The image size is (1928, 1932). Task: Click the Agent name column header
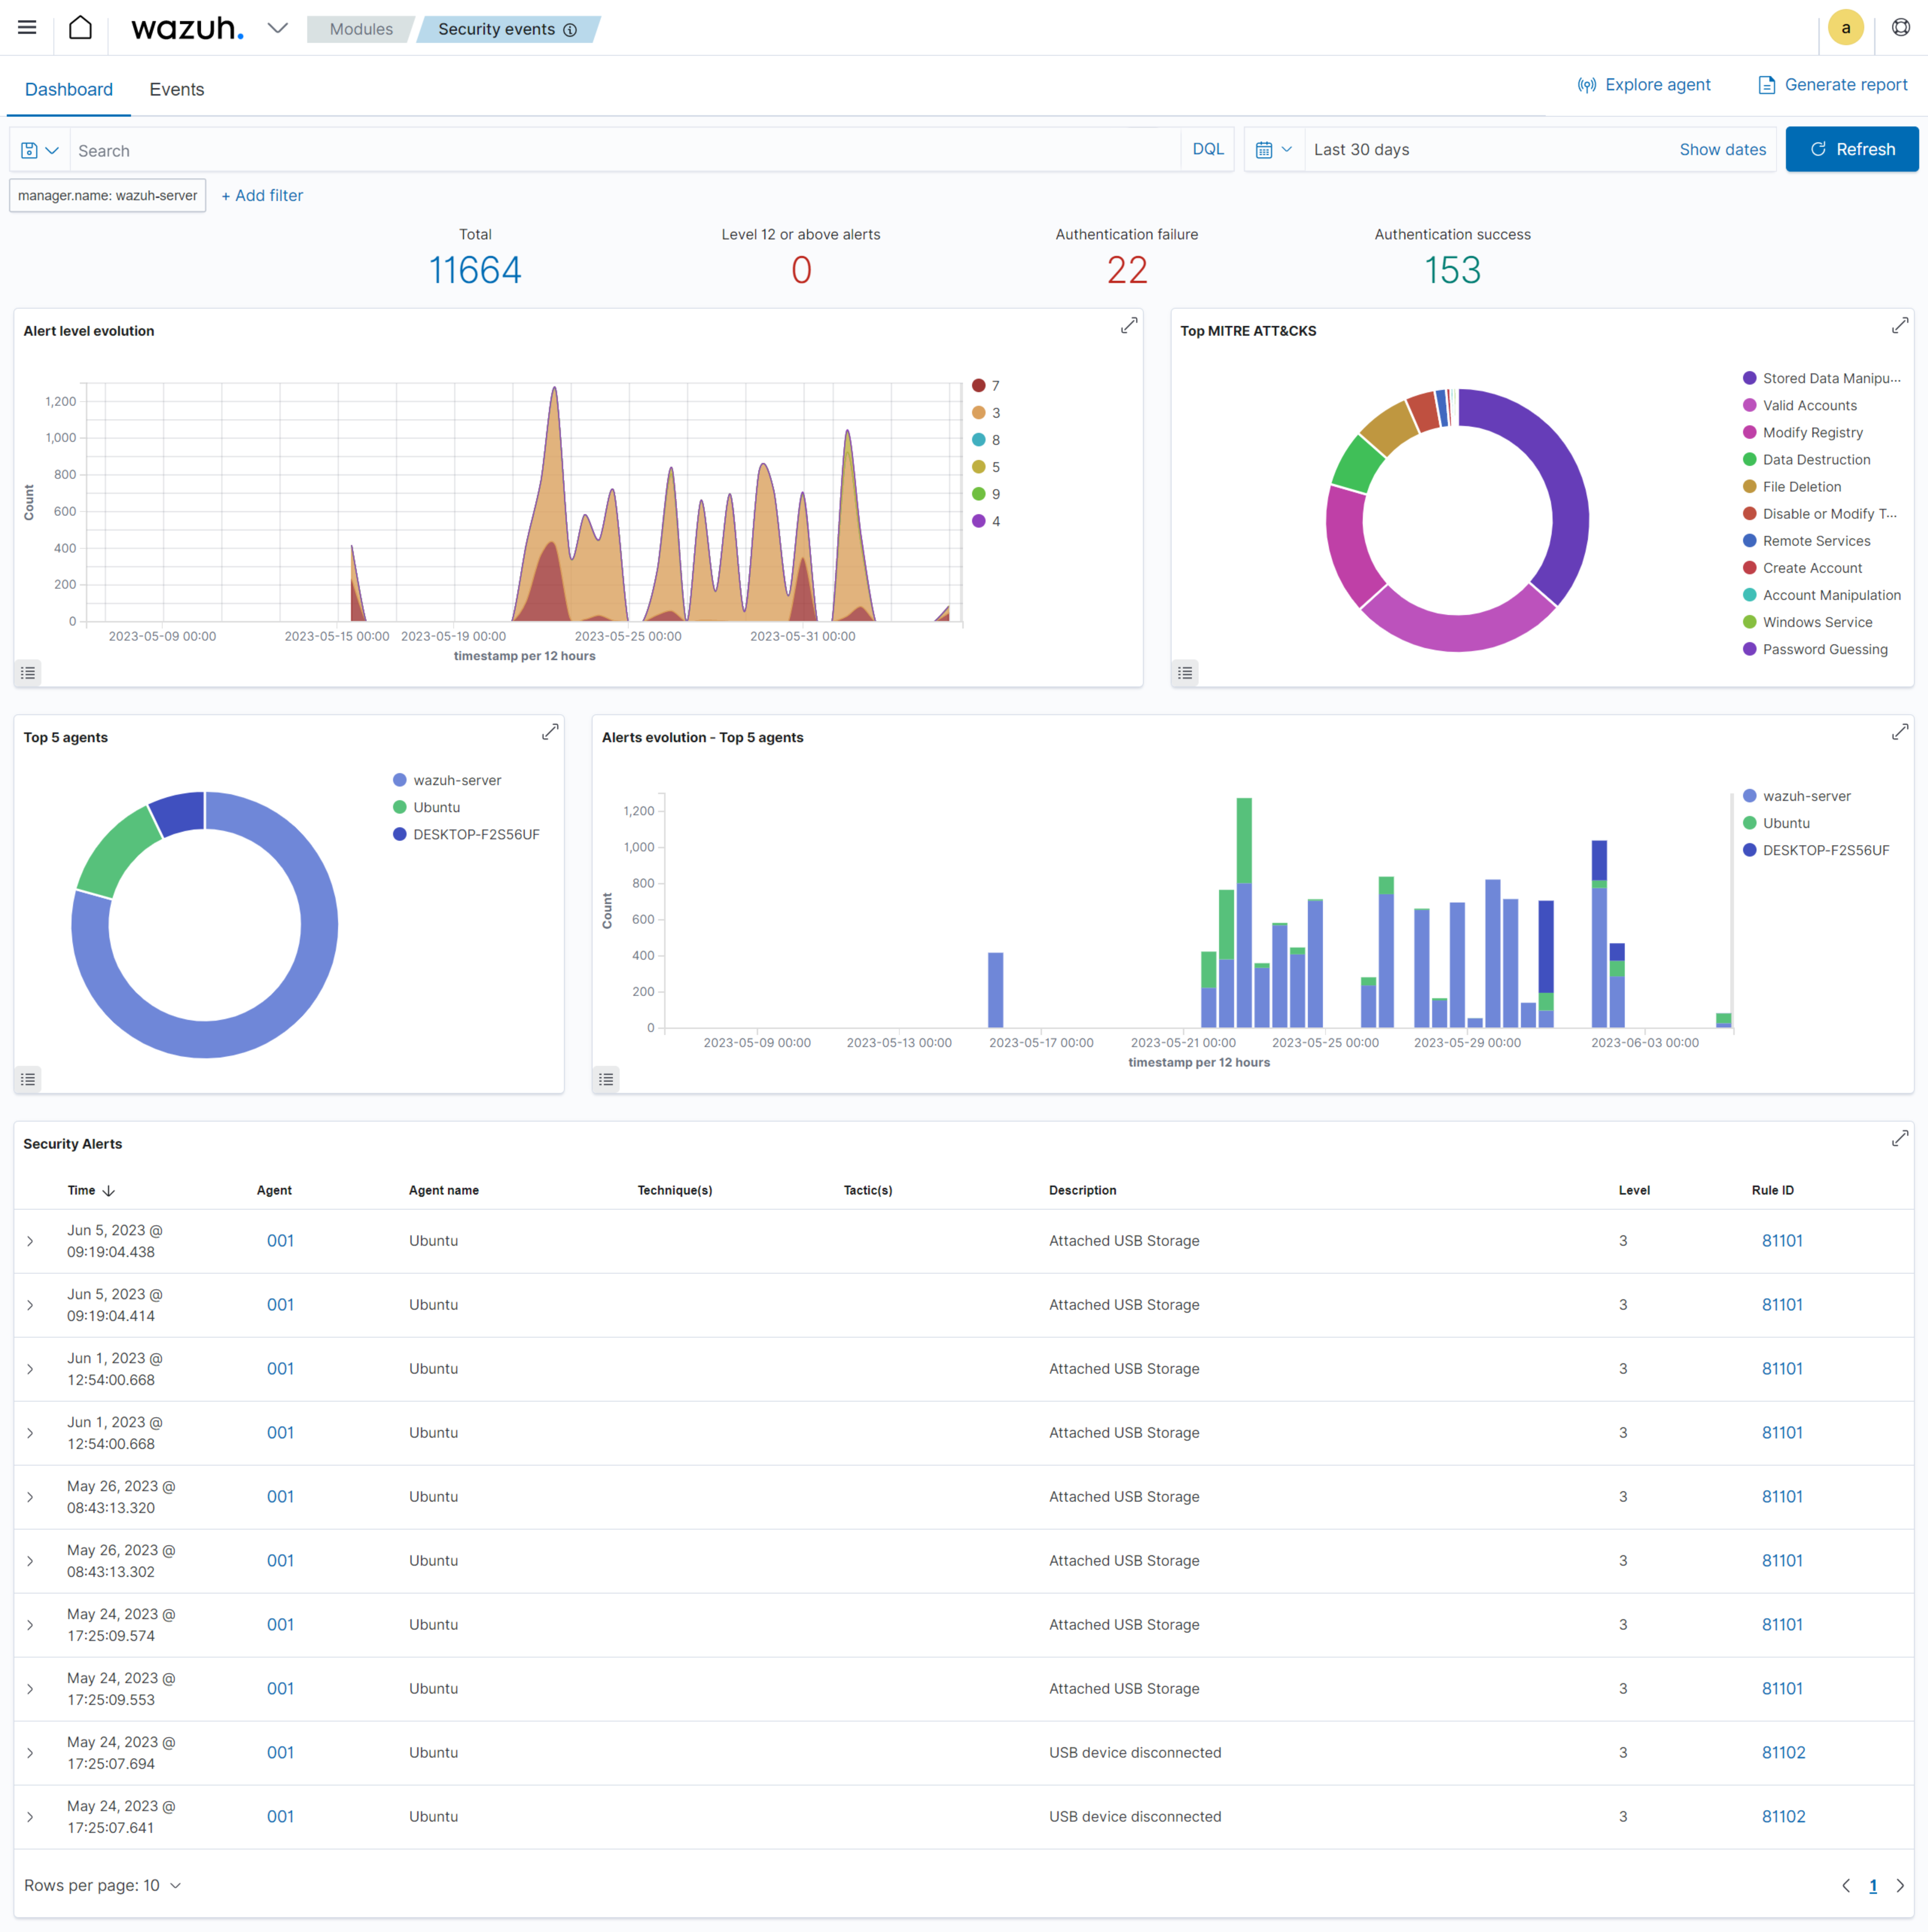(x=444, y=1190)
